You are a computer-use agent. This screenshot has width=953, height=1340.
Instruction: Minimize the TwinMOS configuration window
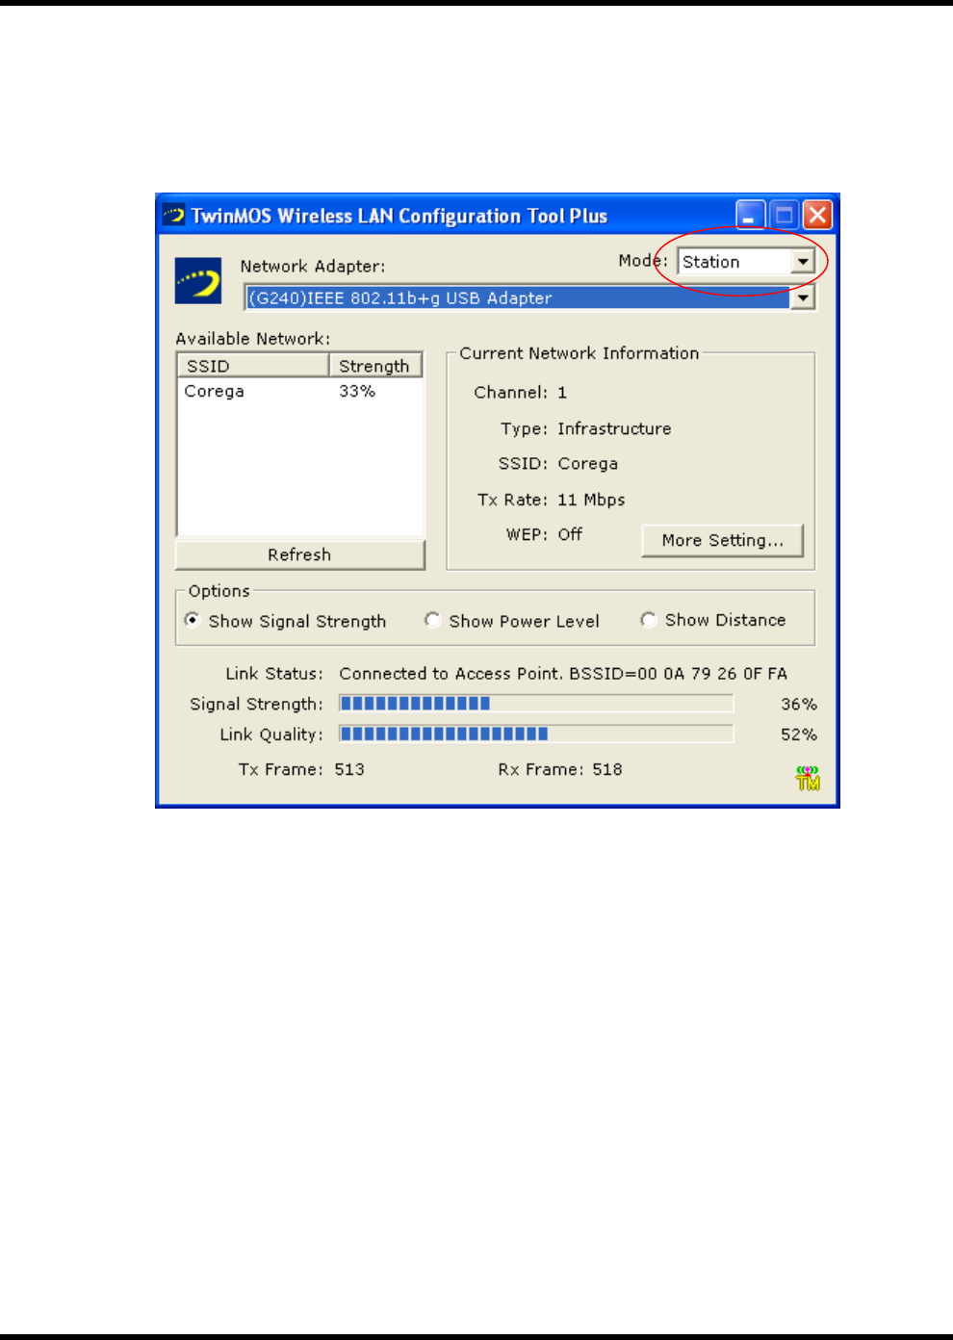pyautogui.click(x=751, y=215)
